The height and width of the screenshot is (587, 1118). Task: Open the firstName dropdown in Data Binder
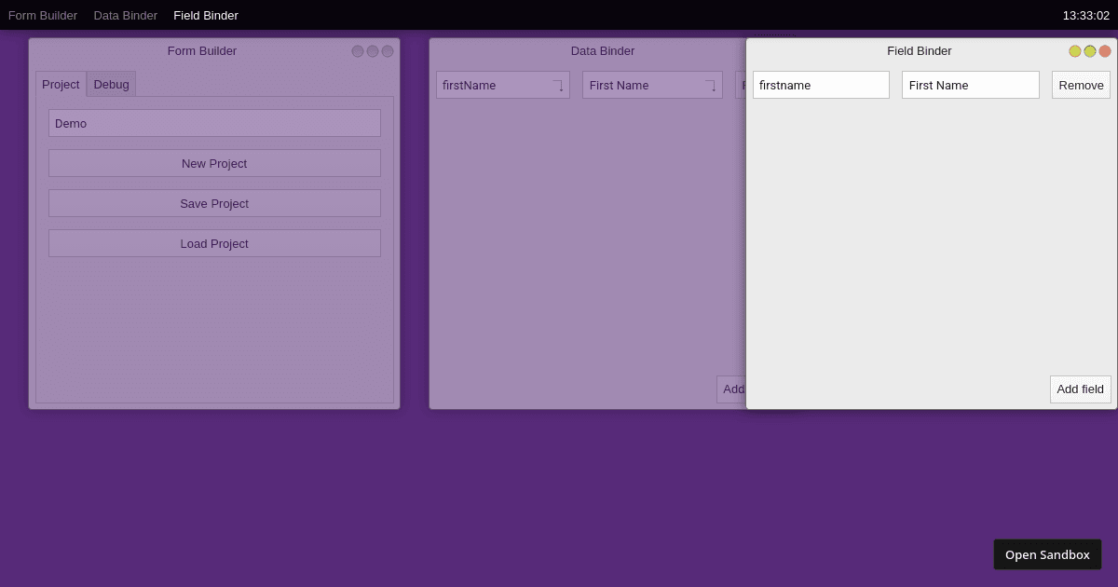tap(503, 85)
